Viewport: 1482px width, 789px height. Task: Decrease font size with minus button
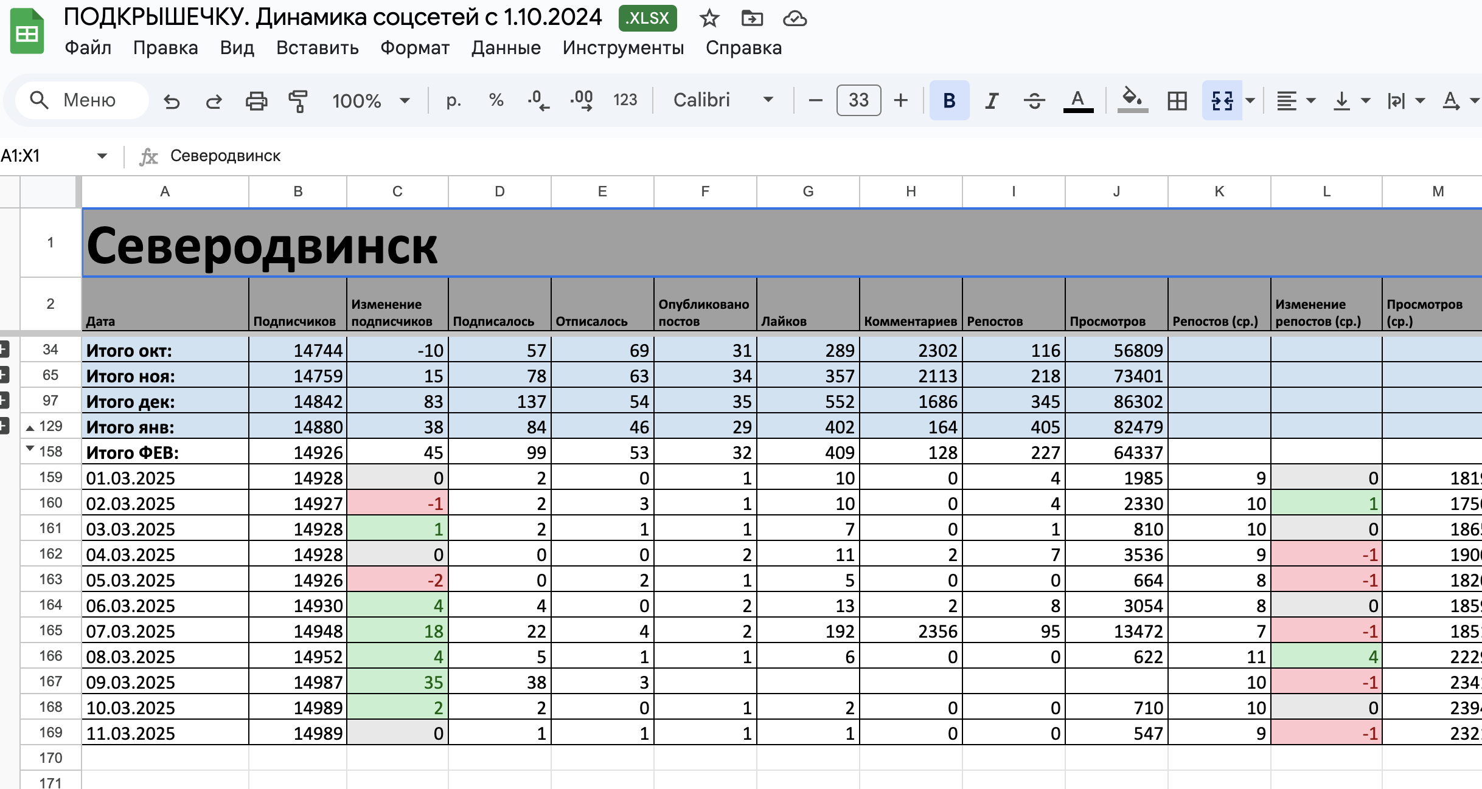click(x=816, y=100)
